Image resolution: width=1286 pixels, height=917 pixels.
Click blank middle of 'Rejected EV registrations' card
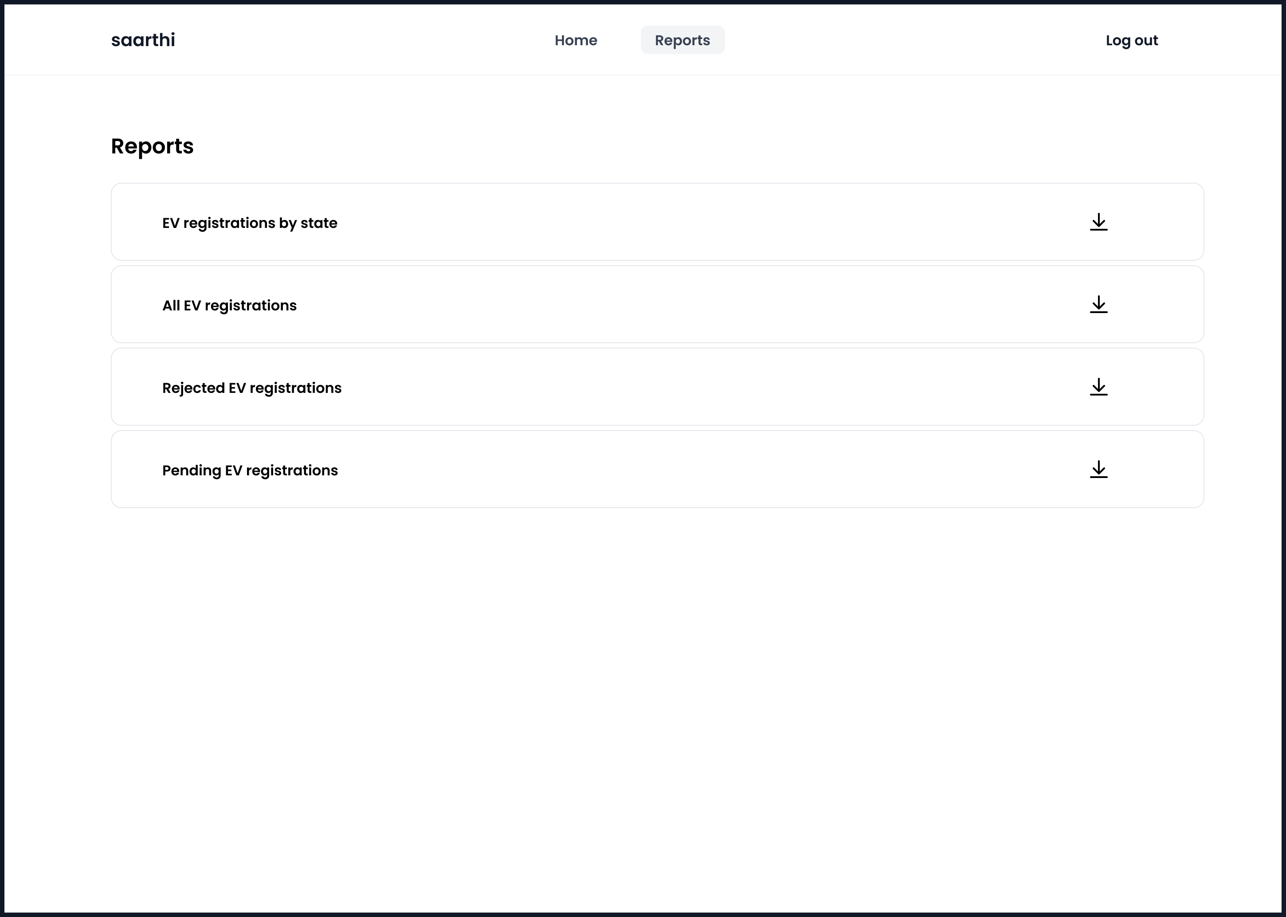(678, 387)
